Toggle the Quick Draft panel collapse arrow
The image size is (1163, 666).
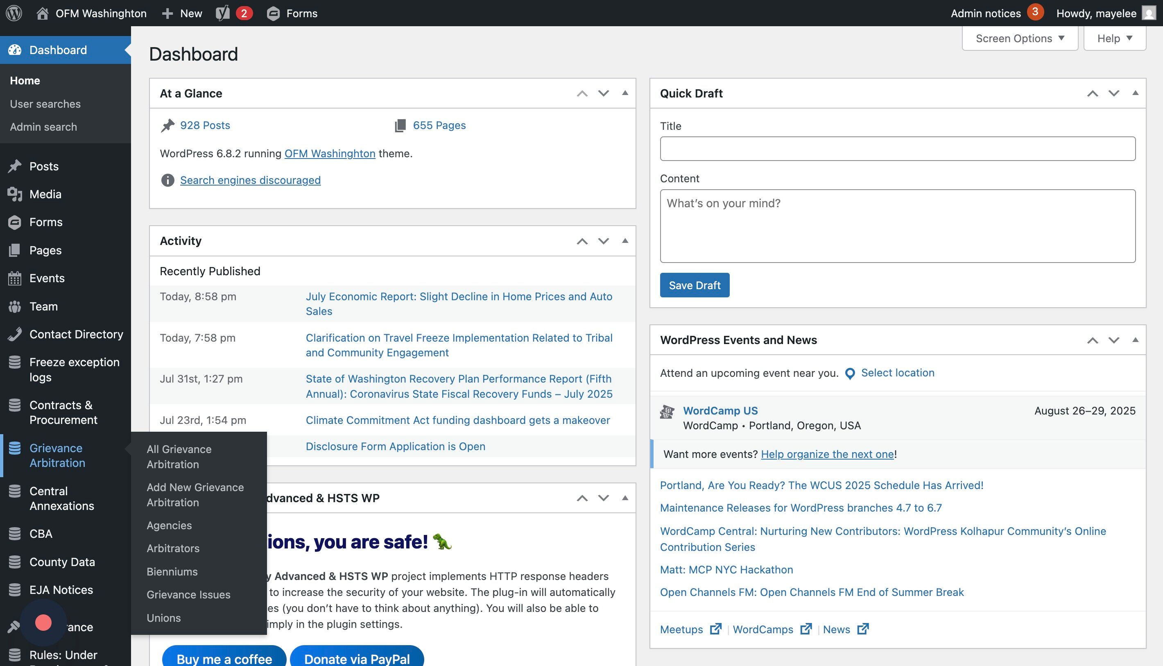click(1135, 93)
